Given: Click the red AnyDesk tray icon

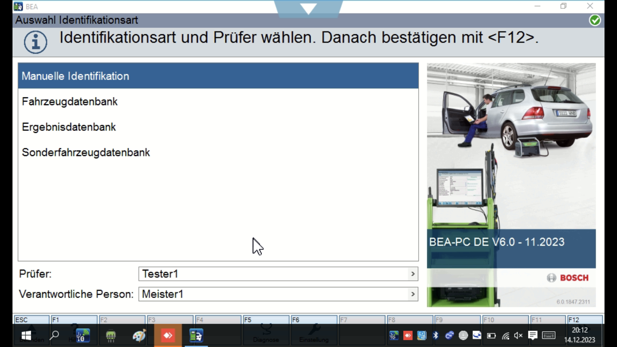Looking at the screenshot, I should [407, 335].
